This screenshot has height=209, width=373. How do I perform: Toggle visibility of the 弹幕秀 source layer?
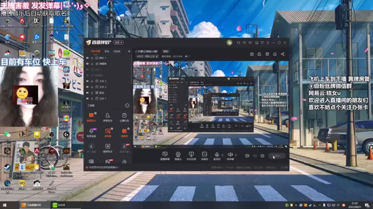87,64
